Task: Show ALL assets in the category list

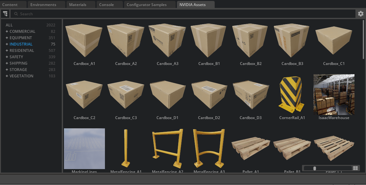Action: coord(9,25)
